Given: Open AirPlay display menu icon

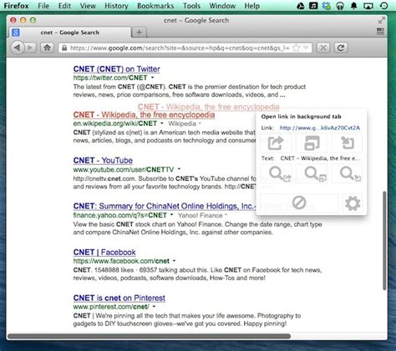Looking at the screenshot, I should coord(368,6).
